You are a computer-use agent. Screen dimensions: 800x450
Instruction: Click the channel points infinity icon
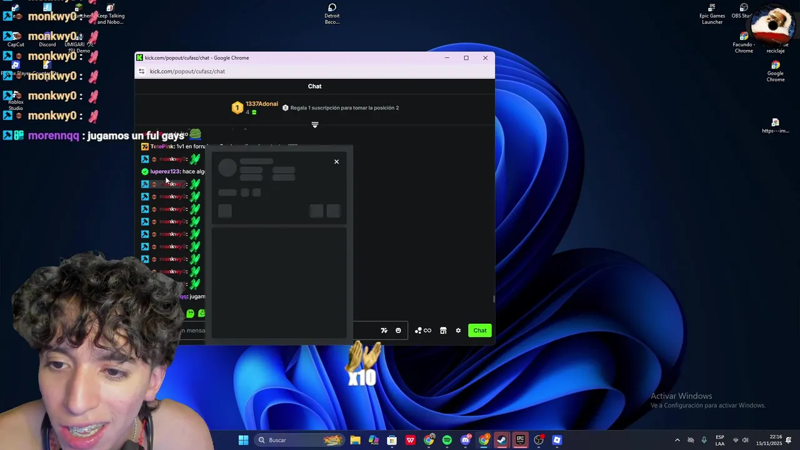(427, 331)
